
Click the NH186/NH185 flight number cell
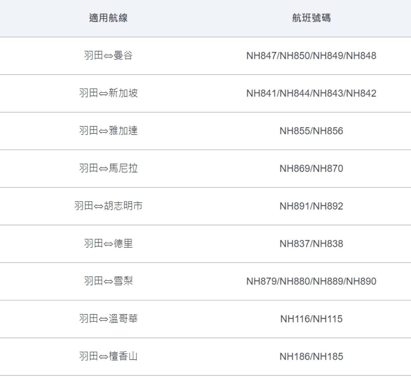click(311, 356)
